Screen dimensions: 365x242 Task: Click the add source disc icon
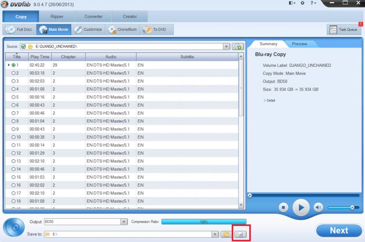point(237,47)
